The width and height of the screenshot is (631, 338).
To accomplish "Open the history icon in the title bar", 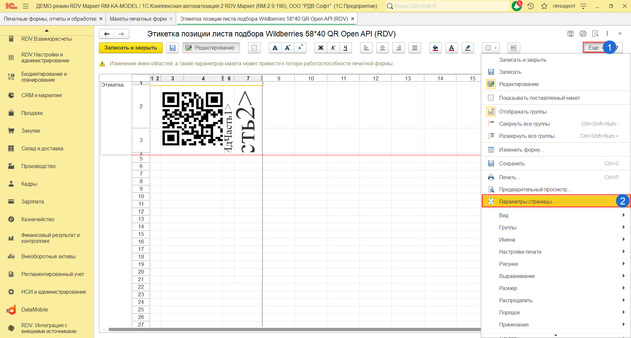I will [530, 6].
